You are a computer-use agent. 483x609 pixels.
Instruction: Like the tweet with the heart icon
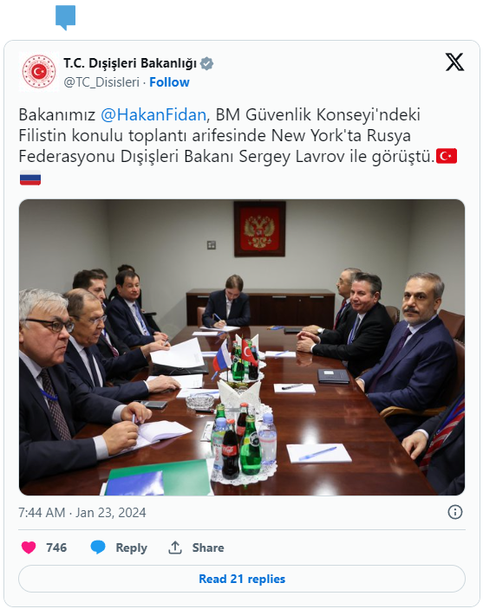[x=29, y=547]
